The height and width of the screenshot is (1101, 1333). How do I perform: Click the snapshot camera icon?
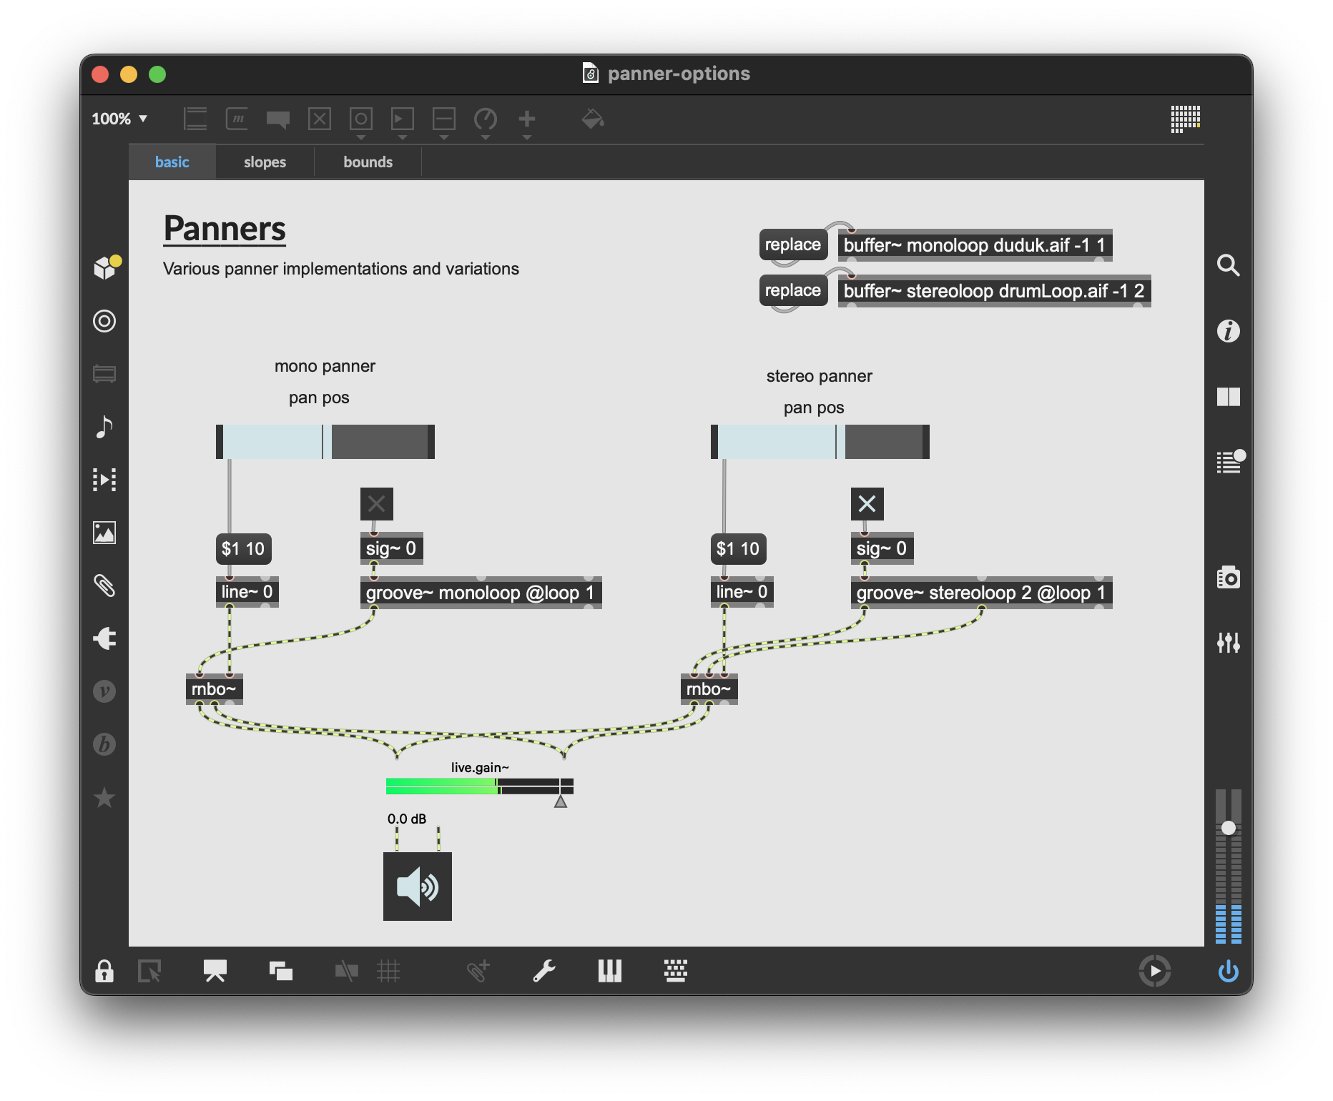tap(1228, 578)
